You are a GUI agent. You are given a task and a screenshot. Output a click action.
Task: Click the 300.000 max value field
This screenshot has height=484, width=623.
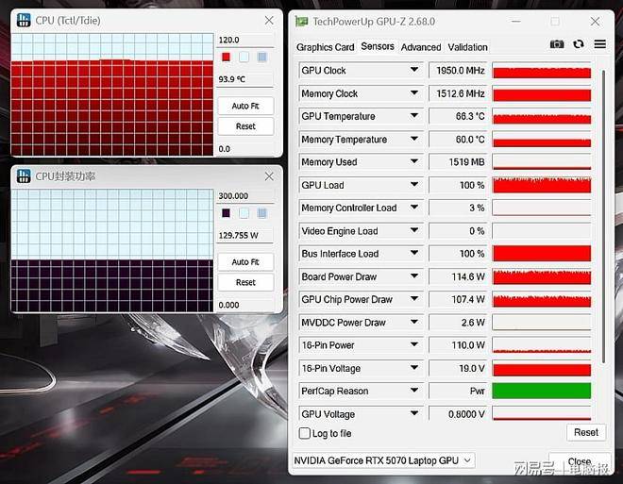(x=245, y=196)
